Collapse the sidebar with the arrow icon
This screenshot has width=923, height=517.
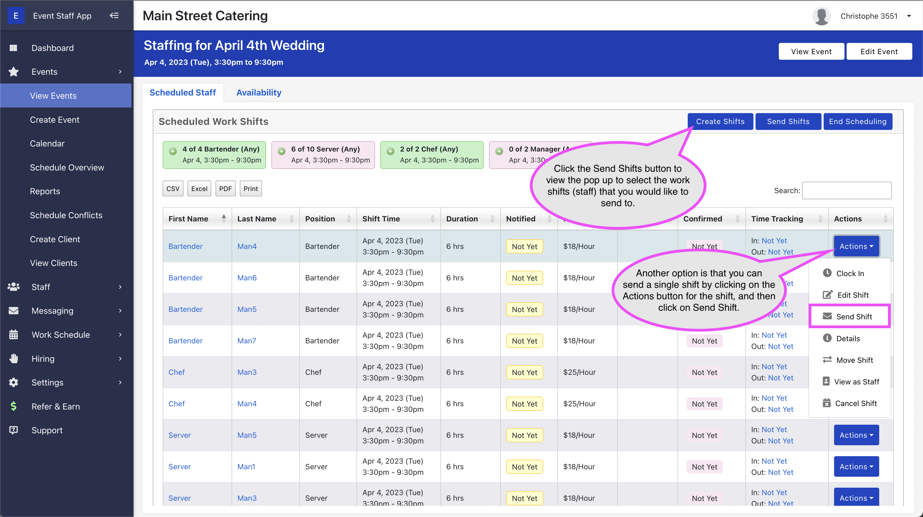114,15
